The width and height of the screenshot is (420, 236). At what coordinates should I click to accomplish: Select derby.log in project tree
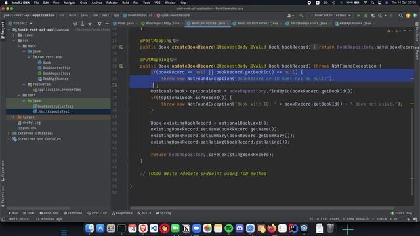29,123
